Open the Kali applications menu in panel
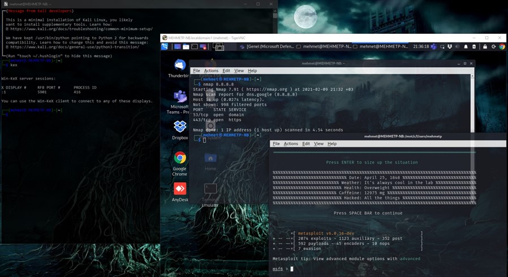Image resolution: width=508 pixels, height=277 pixels. (x=165, y=47)
